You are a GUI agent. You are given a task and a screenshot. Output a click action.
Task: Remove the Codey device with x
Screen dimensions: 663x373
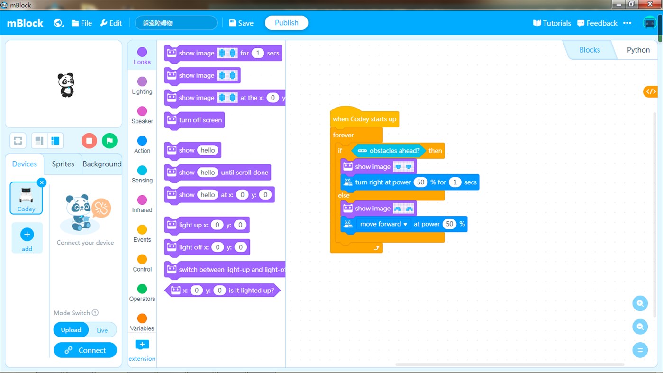click(x=42, y=182)
